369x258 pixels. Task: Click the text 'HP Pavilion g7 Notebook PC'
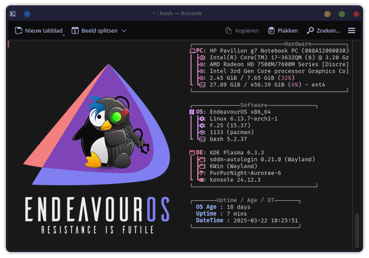point(253,51)
